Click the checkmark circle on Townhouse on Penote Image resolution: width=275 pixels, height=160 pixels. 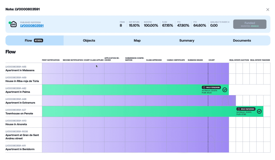259,111
